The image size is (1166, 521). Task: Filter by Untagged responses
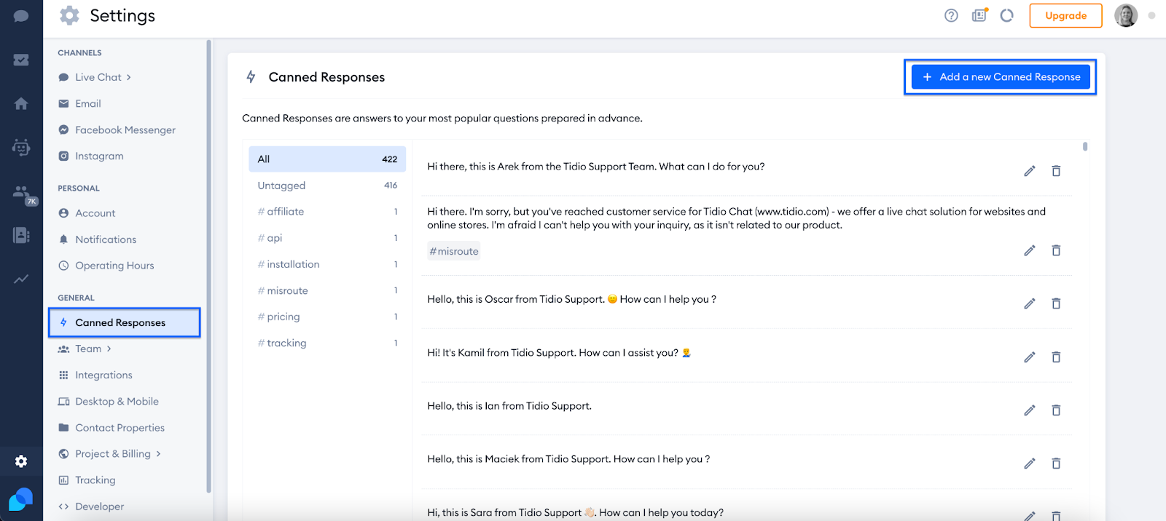tap(327, 186)
